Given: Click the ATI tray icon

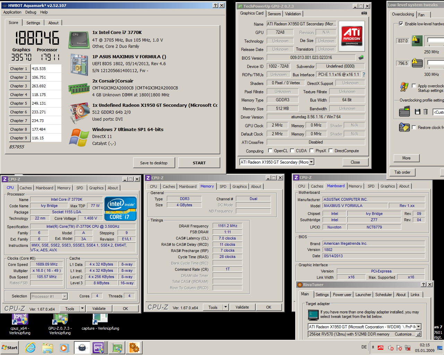Looking at the screenshot, I should pyautogui.click(x=381, y=348).
